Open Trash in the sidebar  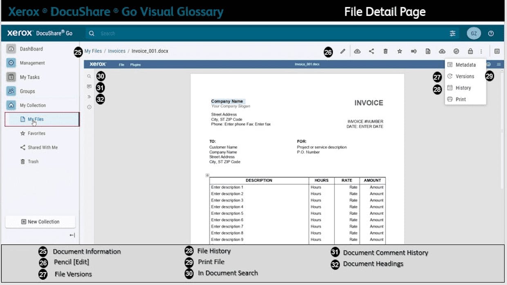point(33,162)
